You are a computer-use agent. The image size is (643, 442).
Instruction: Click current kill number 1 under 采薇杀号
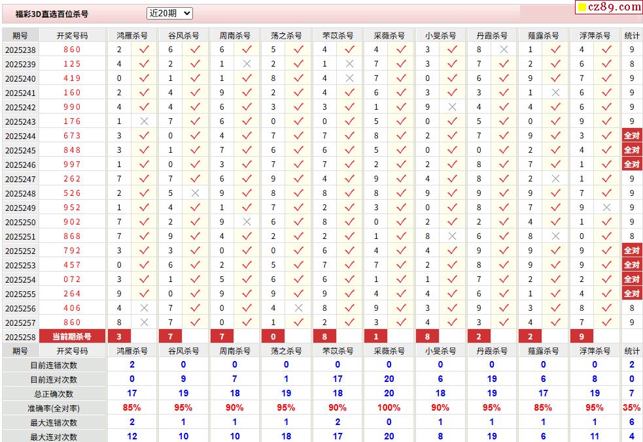[x=375, y=337]
